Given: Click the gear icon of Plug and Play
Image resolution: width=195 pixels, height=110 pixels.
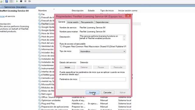Looking at the screenshot, I should pos(40,104).
